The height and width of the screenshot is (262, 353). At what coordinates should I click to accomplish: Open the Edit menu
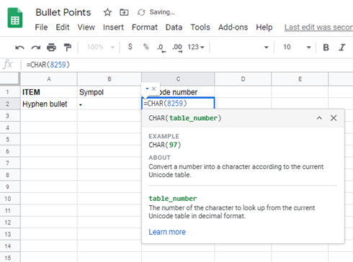[x=63, y=27]
